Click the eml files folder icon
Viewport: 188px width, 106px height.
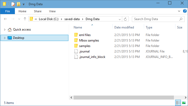point(76,35)
